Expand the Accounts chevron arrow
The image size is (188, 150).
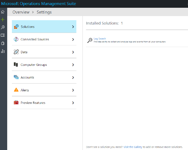point(73,77)
